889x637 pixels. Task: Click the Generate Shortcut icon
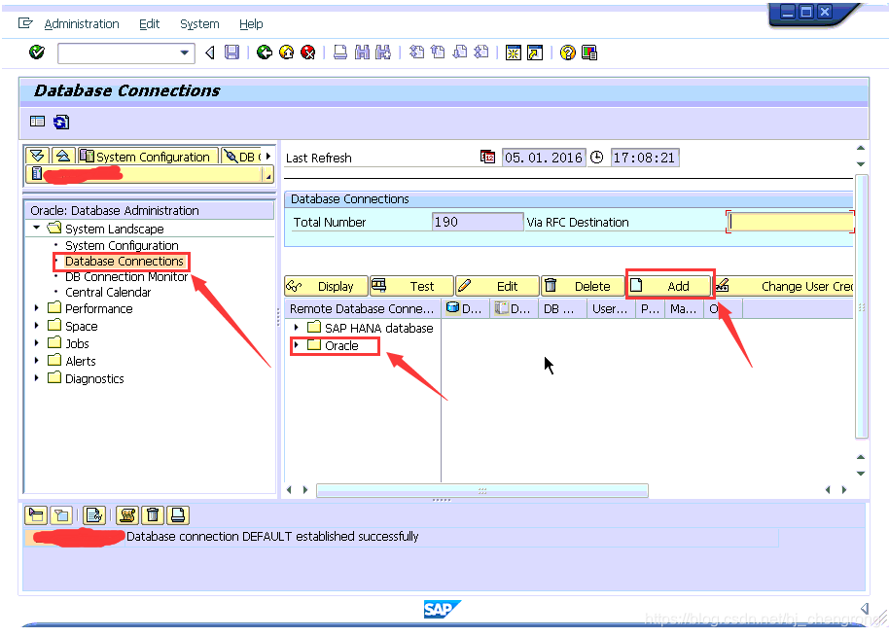[535, 53]
